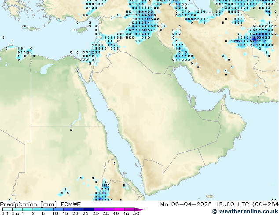Click the "25" legend value
This screenshot has height=215, width=279.
(x=85, y=213)
